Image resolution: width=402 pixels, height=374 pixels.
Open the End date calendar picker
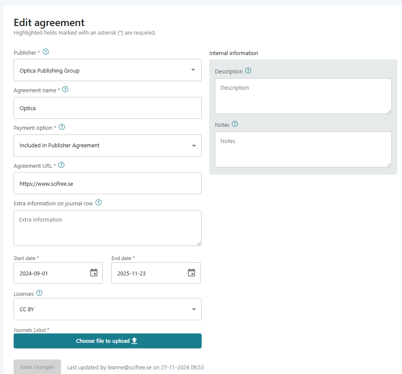point(192,272)
